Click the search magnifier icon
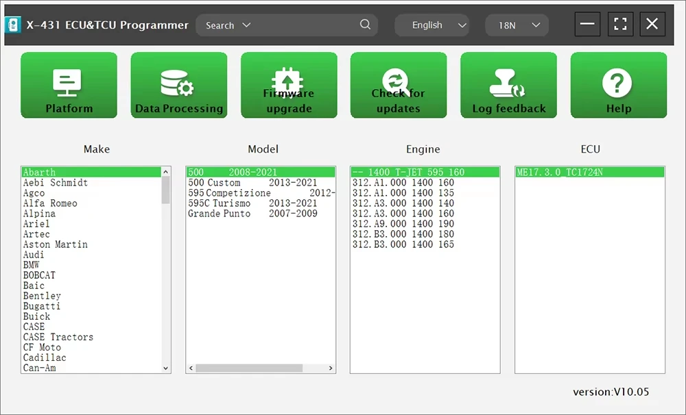Viewport: 686px width, 415px height. [x=366, y=25]
